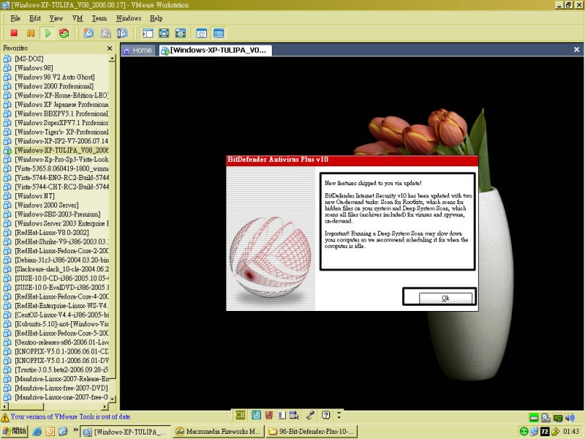Take a snapshot using the toolbar snapshot icon
Screen dimensions: 585x439
pos(88,33)
